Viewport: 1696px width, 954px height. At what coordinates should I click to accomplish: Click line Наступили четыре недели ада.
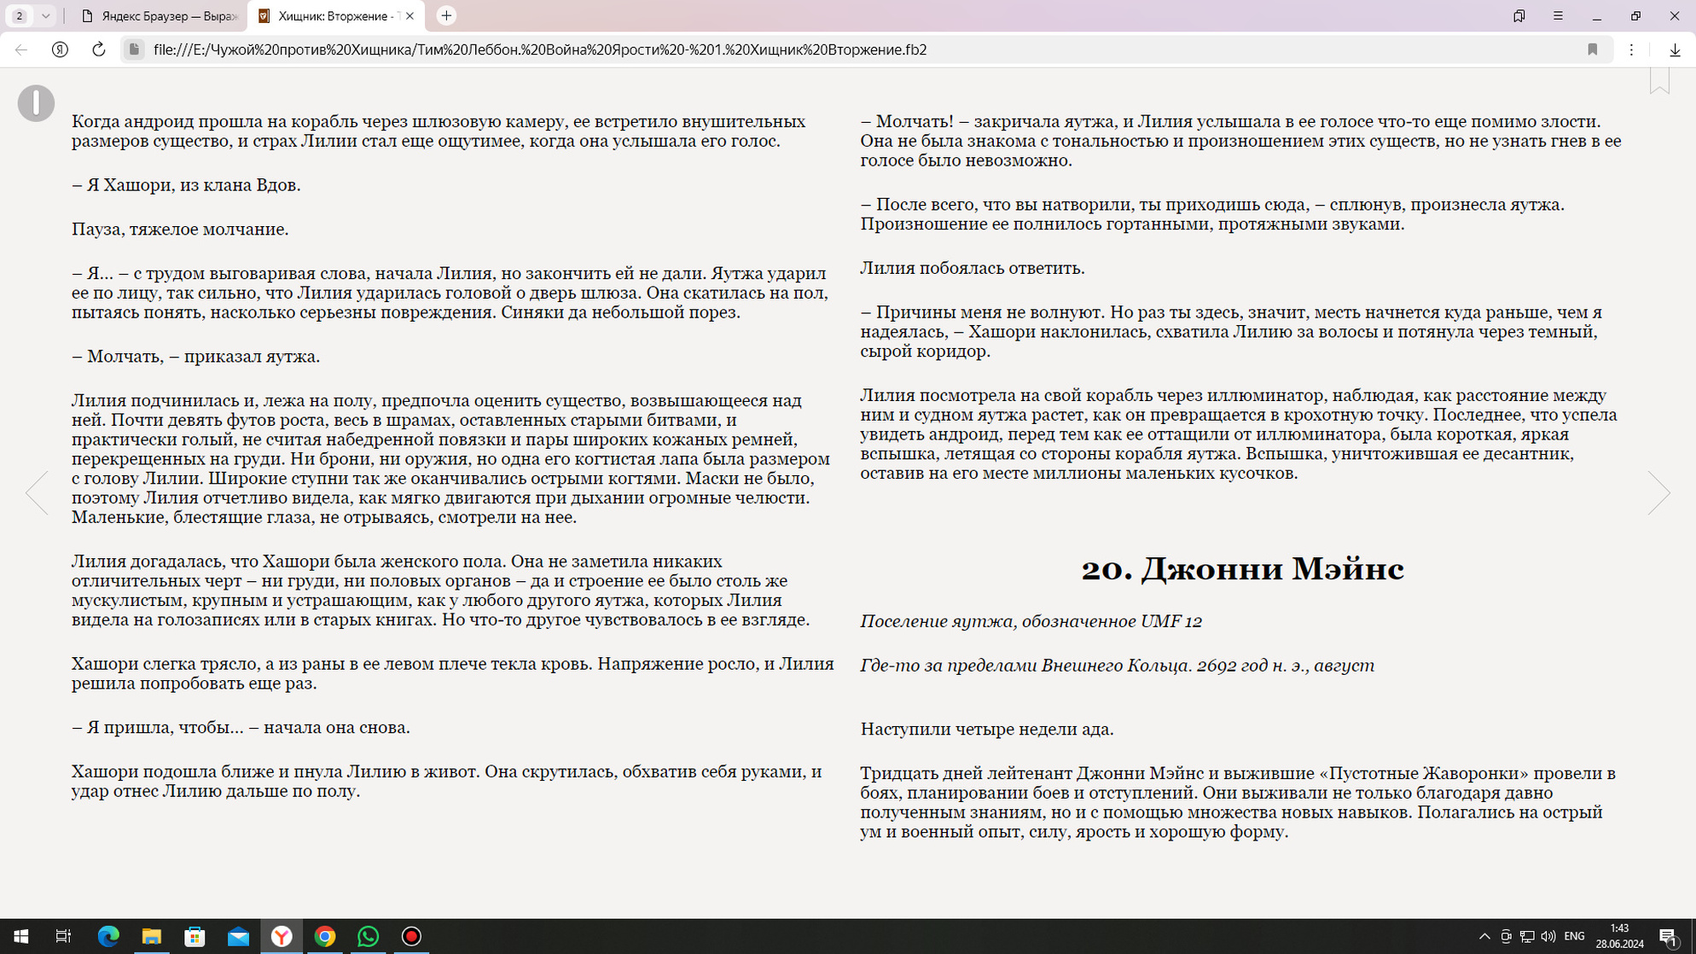(987, 729)
